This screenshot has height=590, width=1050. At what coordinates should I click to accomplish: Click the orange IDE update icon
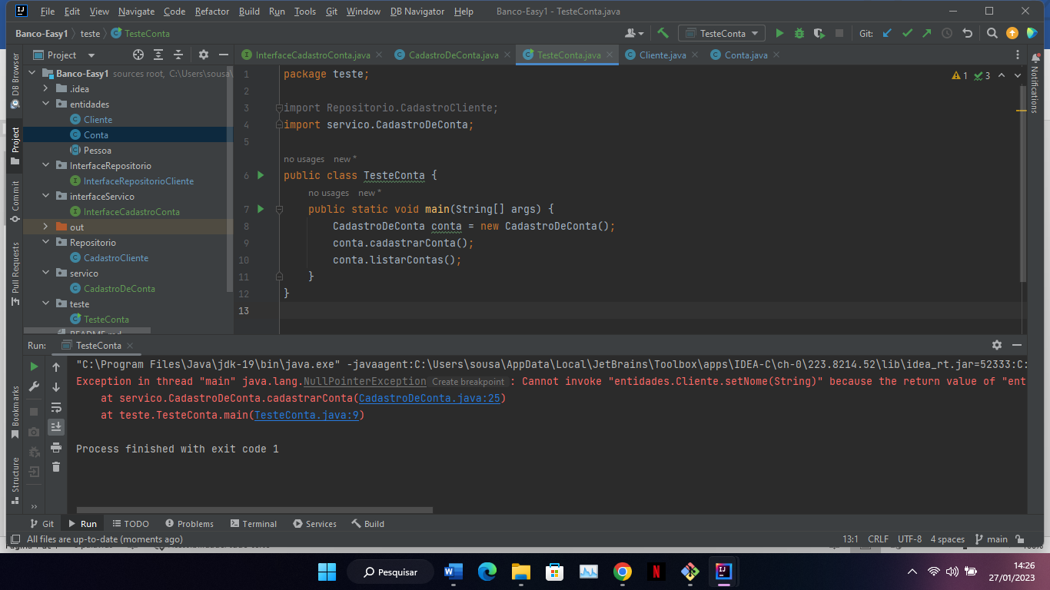pos(1012,34)
